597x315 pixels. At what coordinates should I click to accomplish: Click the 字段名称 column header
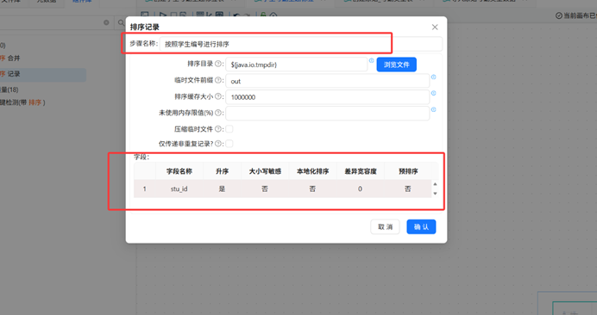[179, 171]
